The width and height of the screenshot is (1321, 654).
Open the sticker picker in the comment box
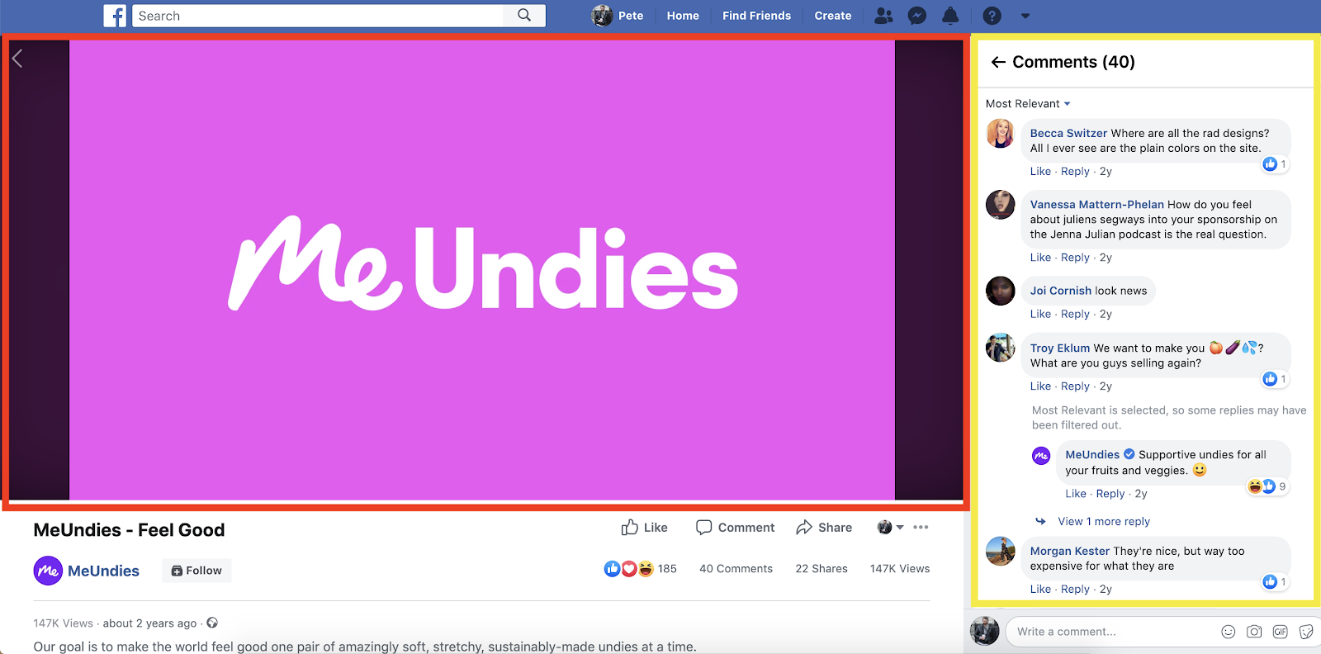(x=1306, y=632)
